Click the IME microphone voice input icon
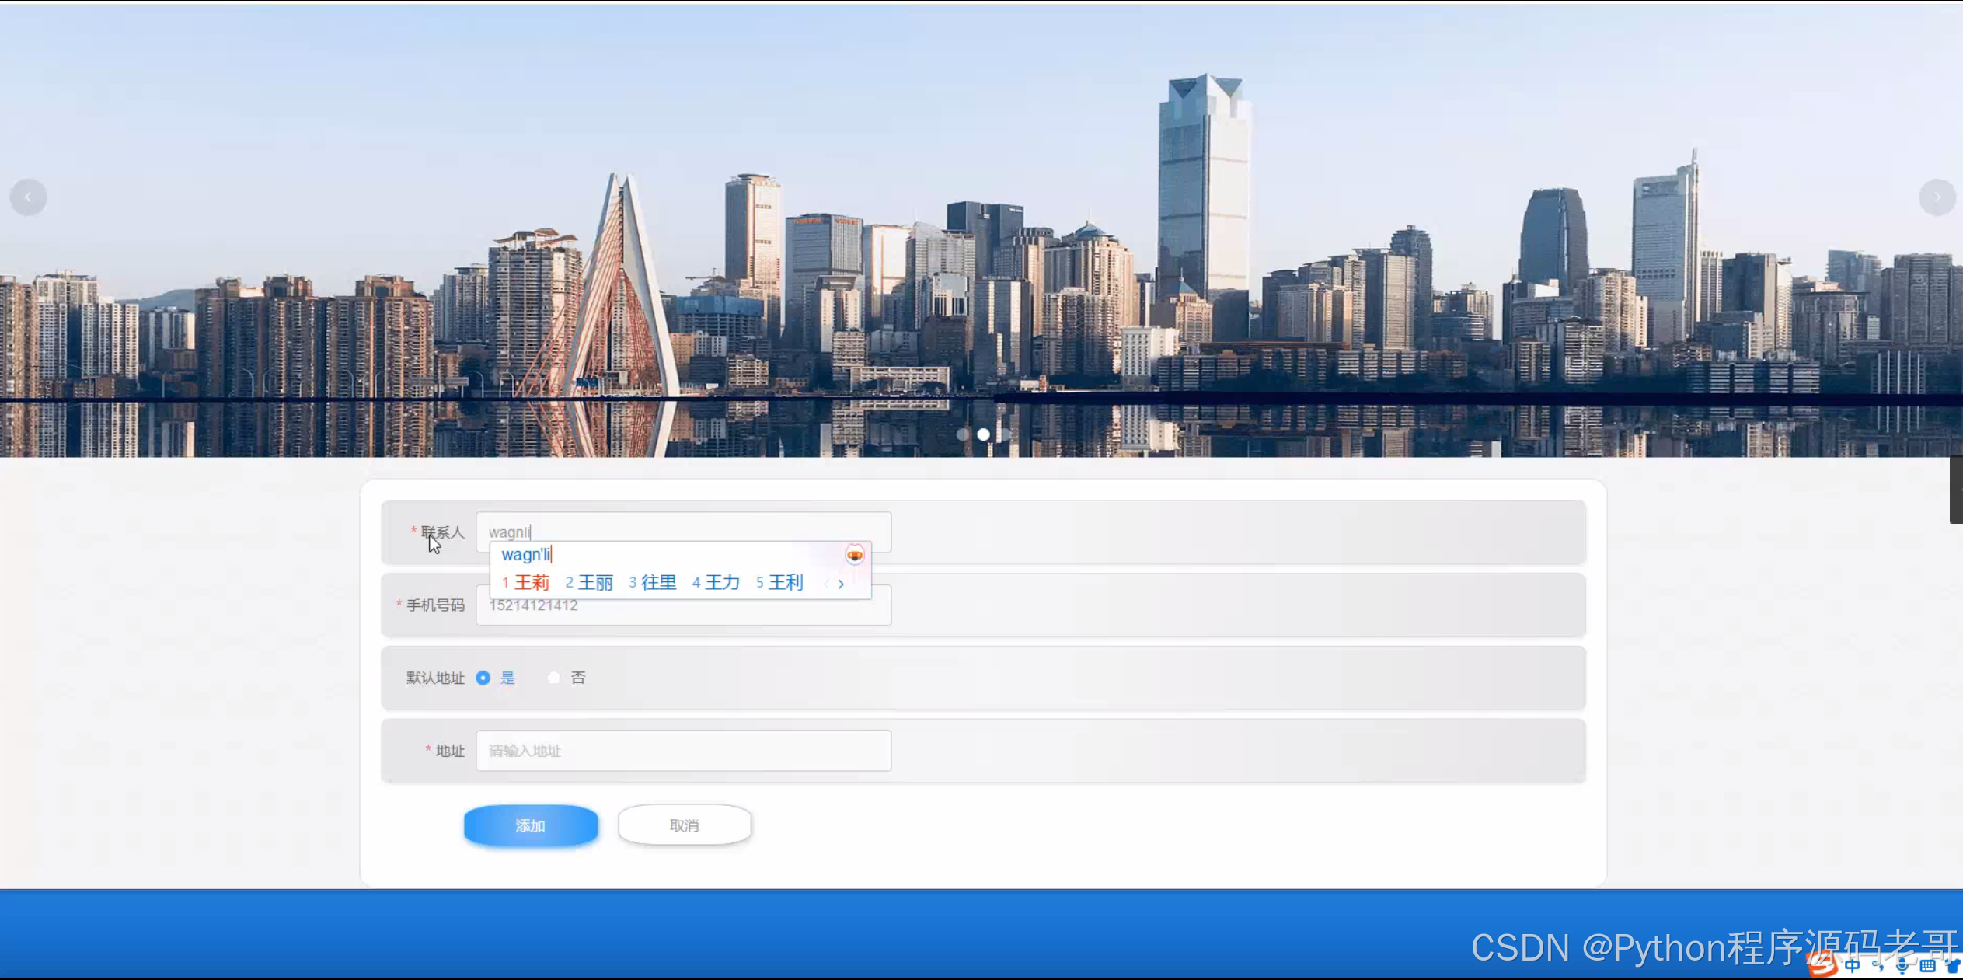 pyautogui.click(x=1902, y=965)
